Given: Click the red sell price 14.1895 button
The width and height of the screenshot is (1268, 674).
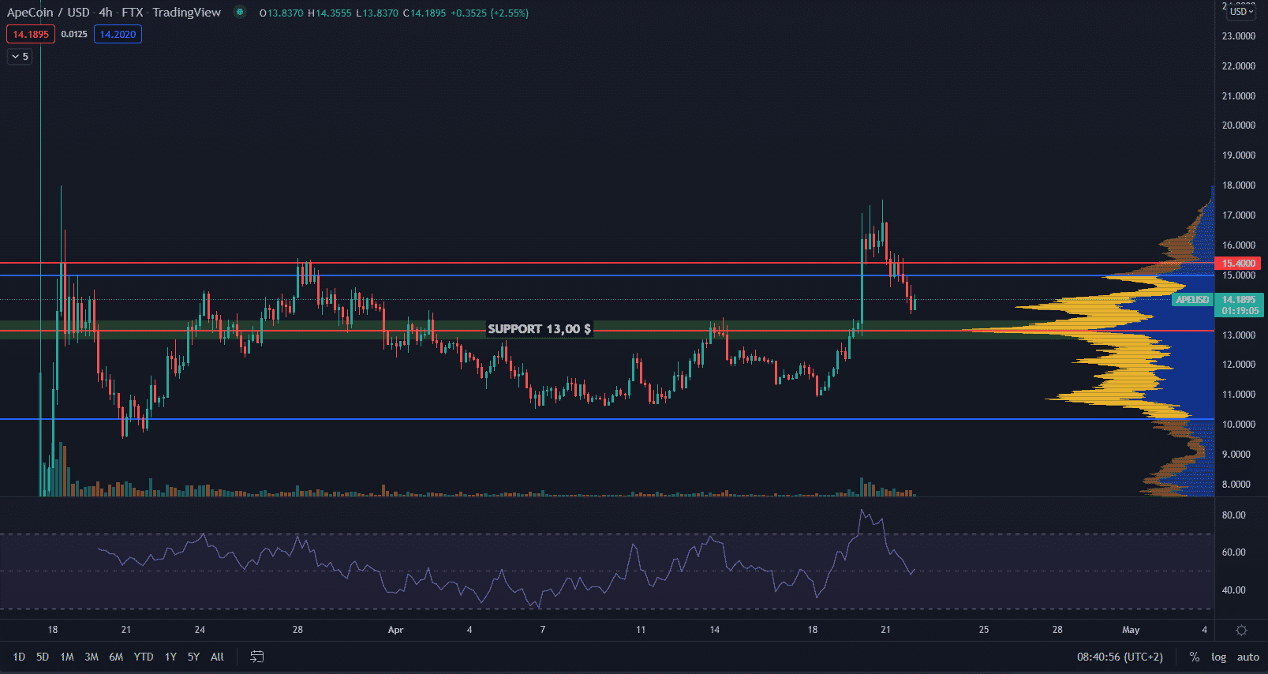Looking at the screenshot, I should coord(31,34).
